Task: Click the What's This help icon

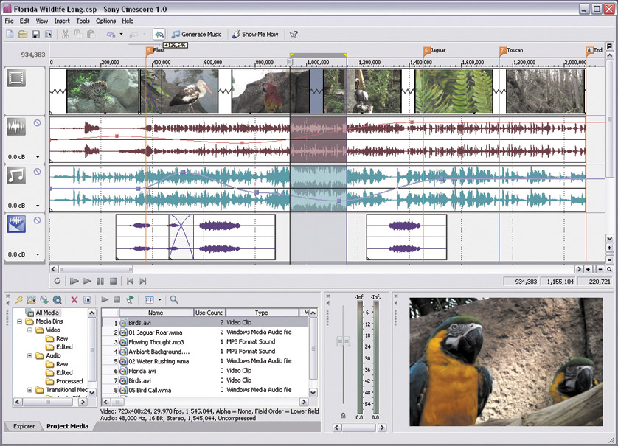Action: click(294, 35)
